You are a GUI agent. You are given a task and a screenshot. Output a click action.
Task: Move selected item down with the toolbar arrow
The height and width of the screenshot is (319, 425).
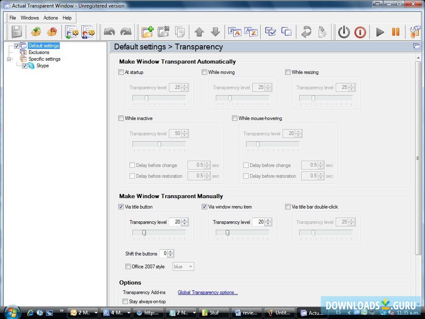[x=215, y=32]
